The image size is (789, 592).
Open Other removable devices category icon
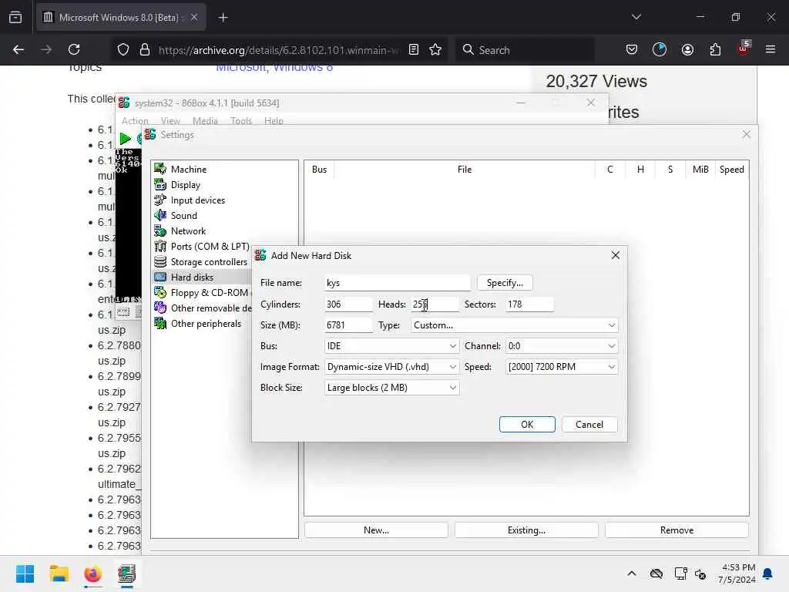pos(160,308)
